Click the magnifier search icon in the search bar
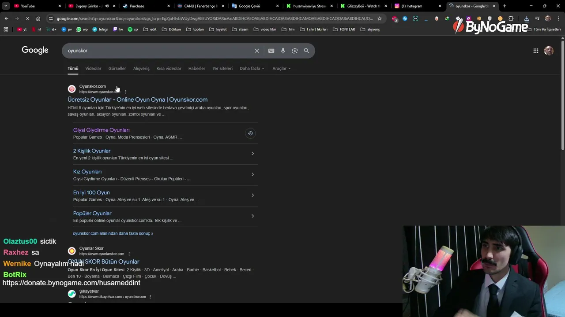Viewport: 565px width, 317px height. [306, 51]
